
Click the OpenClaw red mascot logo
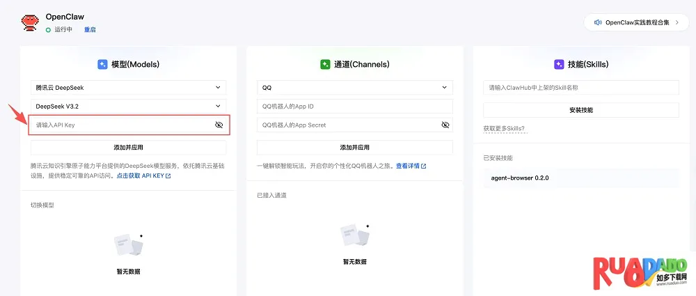pyautogui.click(x=30, y=23)
